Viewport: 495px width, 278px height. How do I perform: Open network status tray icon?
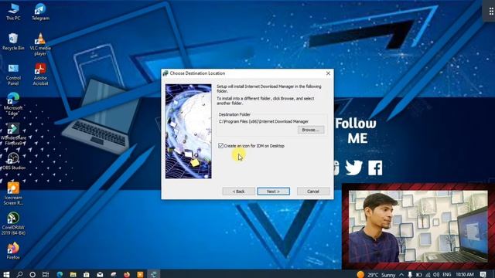[x=428, y=275]
